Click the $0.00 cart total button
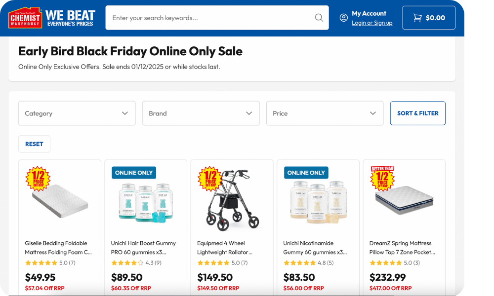 point(429,17)
